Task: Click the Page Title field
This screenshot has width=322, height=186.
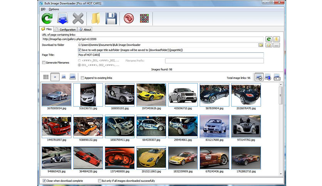Action: (171, 55)
